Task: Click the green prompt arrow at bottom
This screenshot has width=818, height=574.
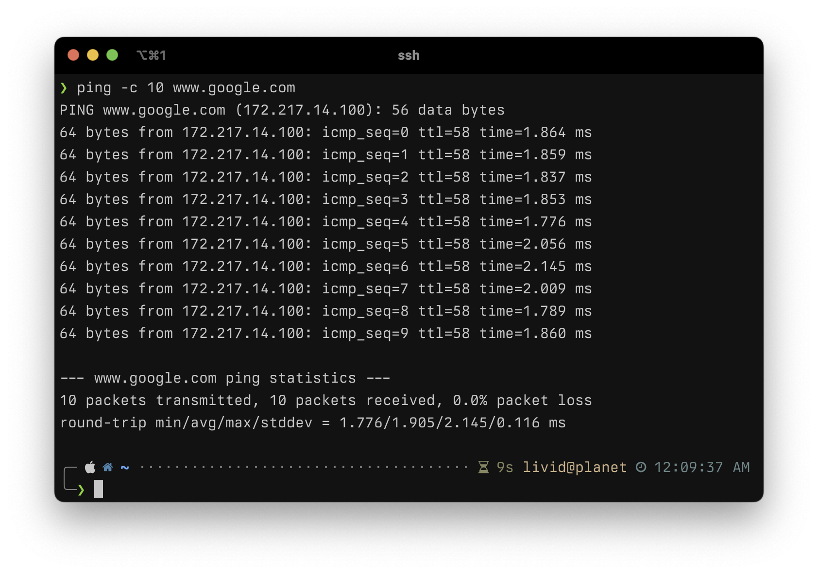Action: (x=81, y=490)
